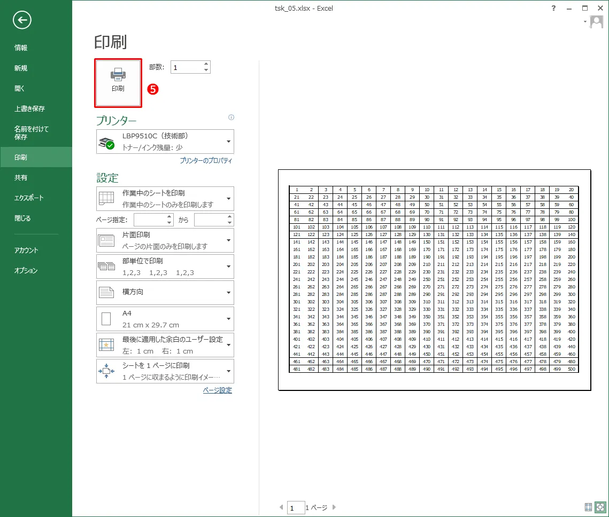
Task: Minimize the Excel window
Action: [x=569, y=8]
